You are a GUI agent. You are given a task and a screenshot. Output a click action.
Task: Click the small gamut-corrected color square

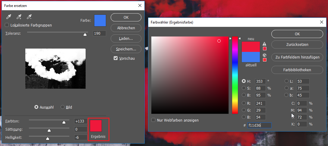265,49
